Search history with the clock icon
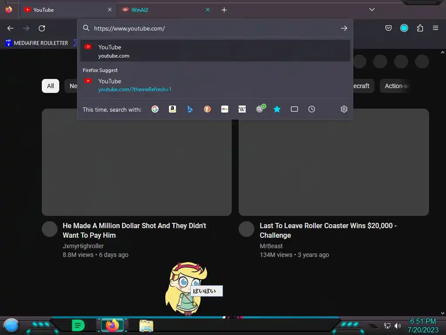Viewport: 446px width, 335px height. (312, 109)
